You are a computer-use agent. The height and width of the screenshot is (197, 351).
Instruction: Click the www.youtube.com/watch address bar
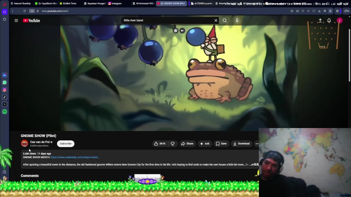55,11
